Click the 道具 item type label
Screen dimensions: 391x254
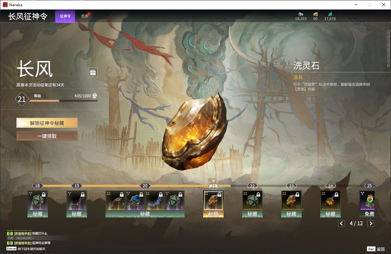[298, 77]
